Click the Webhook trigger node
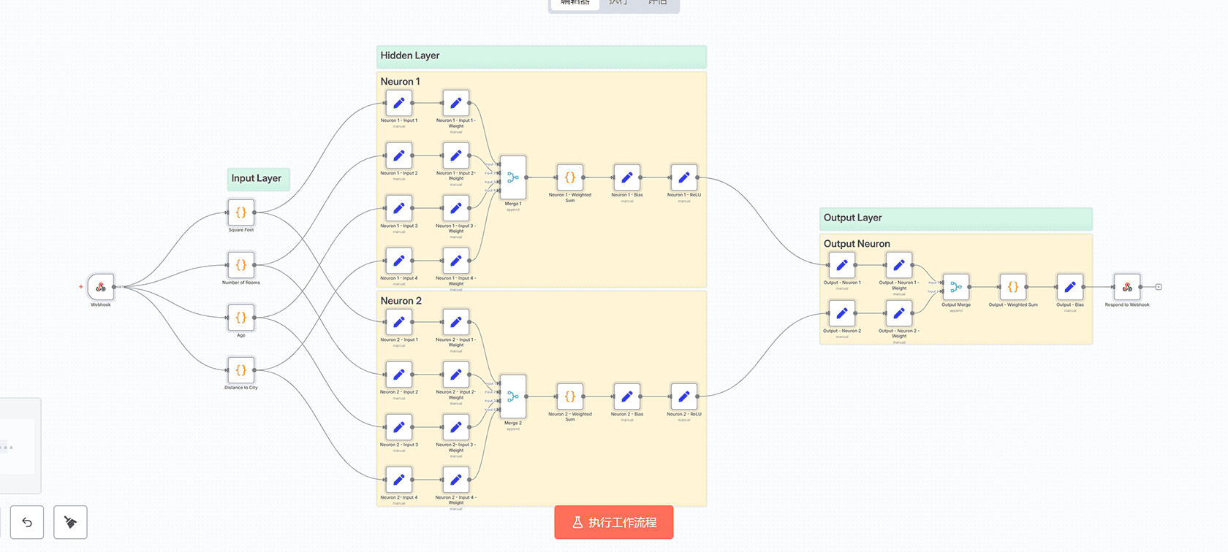This screenshot has height=552, width=1228. pyautogui.click(x=101, y=287)
